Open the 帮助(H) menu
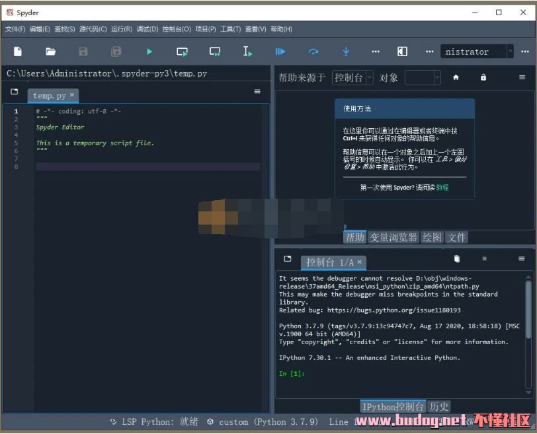537x434 pixels. click(281, 29)
